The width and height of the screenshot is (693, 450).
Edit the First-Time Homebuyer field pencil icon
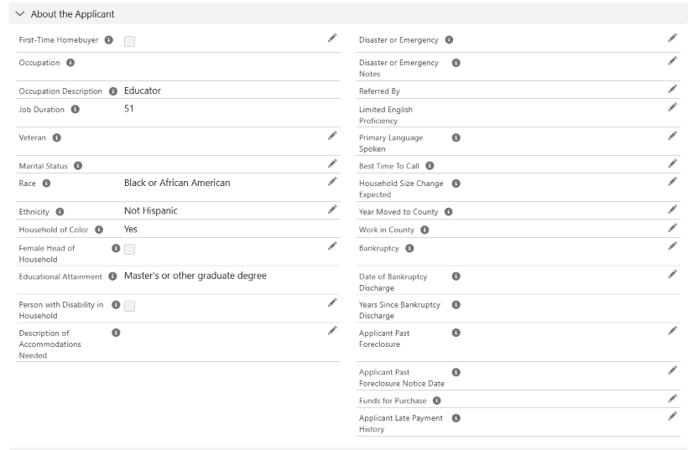click(x=332, y=38)
